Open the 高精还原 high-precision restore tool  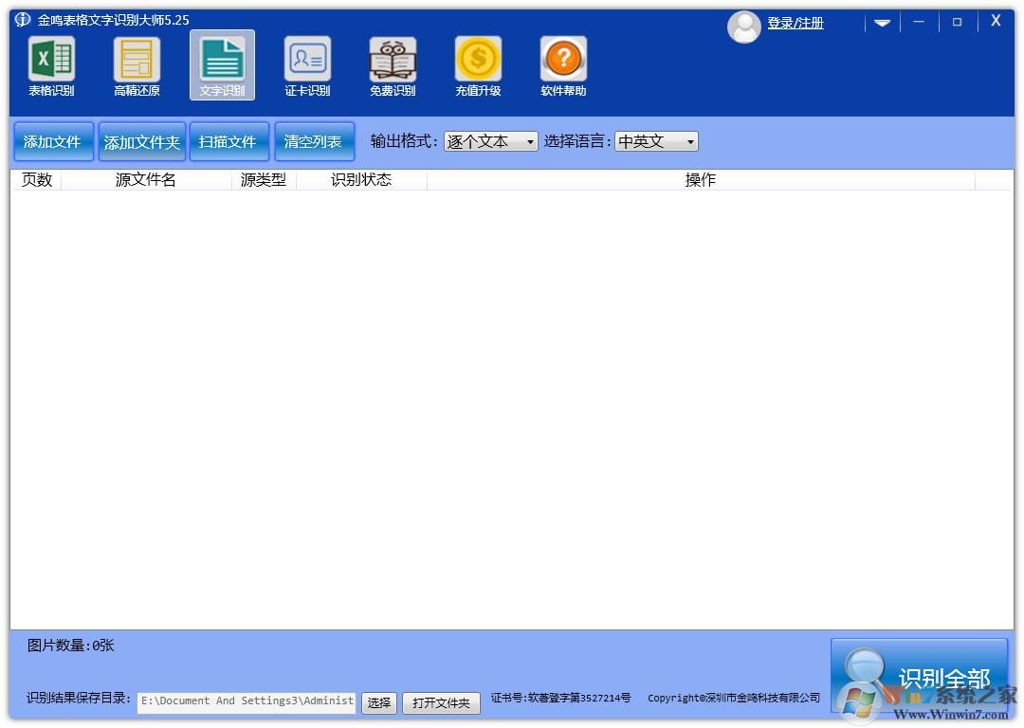click(x=136, y=64)
